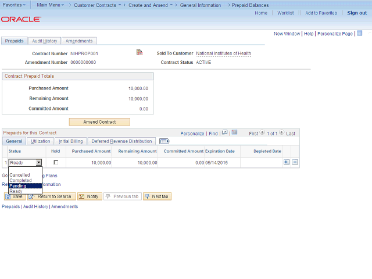Expand the Favorites menu
Image resolution: width=372 pixels, height=279 pixels.
[14, 5]
